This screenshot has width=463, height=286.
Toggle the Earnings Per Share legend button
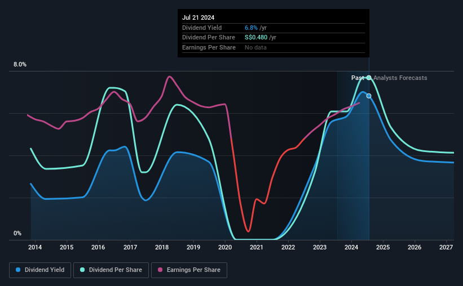189,270
